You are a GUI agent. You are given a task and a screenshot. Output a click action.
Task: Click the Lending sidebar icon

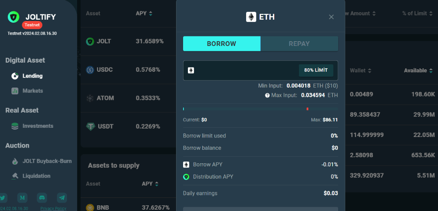15,76
